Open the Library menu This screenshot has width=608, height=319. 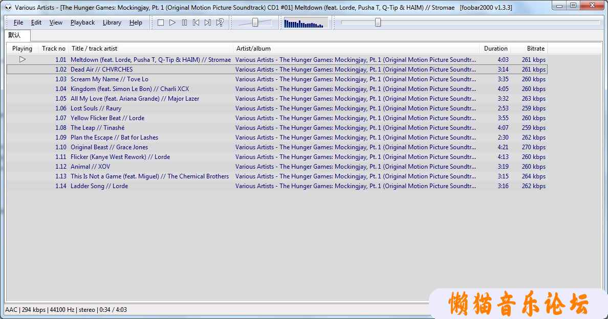pos(112,22)
